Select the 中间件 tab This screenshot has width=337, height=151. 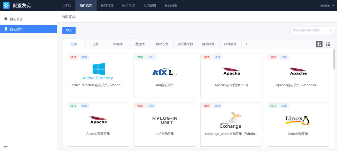pos(118,44)
